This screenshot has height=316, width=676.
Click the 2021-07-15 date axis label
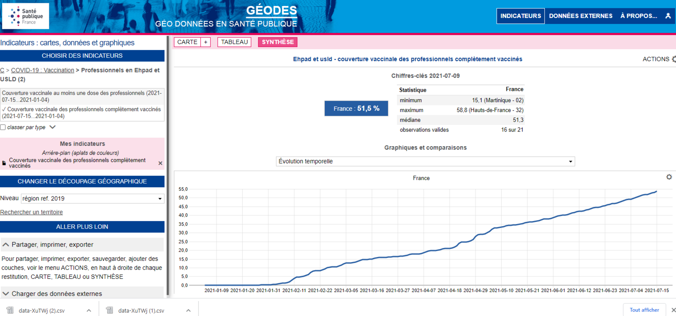(x=657, y=290)
